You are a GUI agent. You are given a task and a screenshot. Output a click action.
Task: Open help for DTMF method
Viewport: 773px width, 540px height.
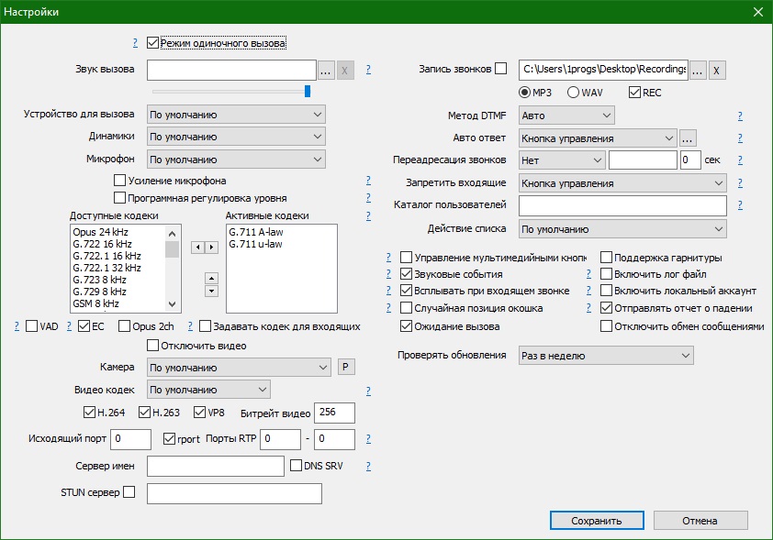pos(740,116)
